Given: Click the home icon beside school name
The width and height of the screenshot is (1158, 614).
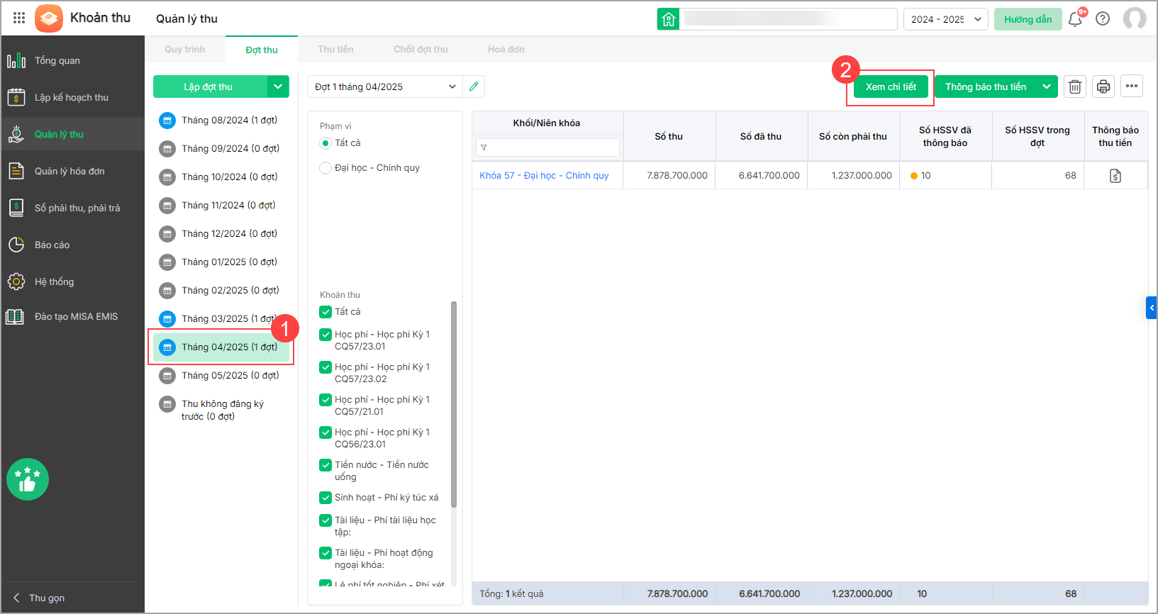Looking at the screenshot, I should point(668,19).
